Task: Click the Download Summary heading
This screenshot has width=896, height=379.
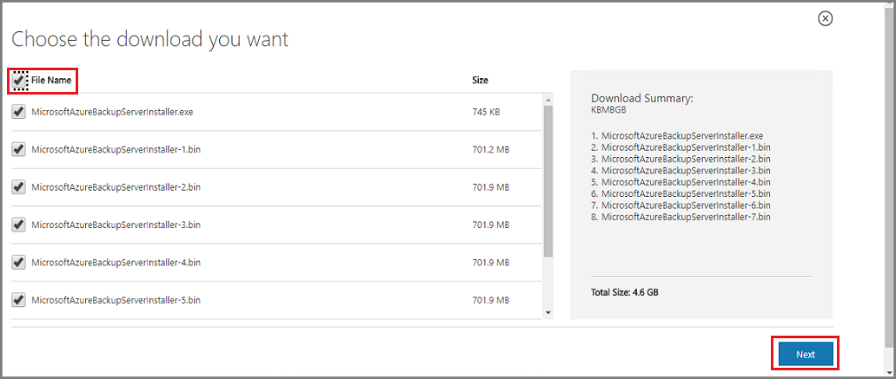Action: pos(641,98)
